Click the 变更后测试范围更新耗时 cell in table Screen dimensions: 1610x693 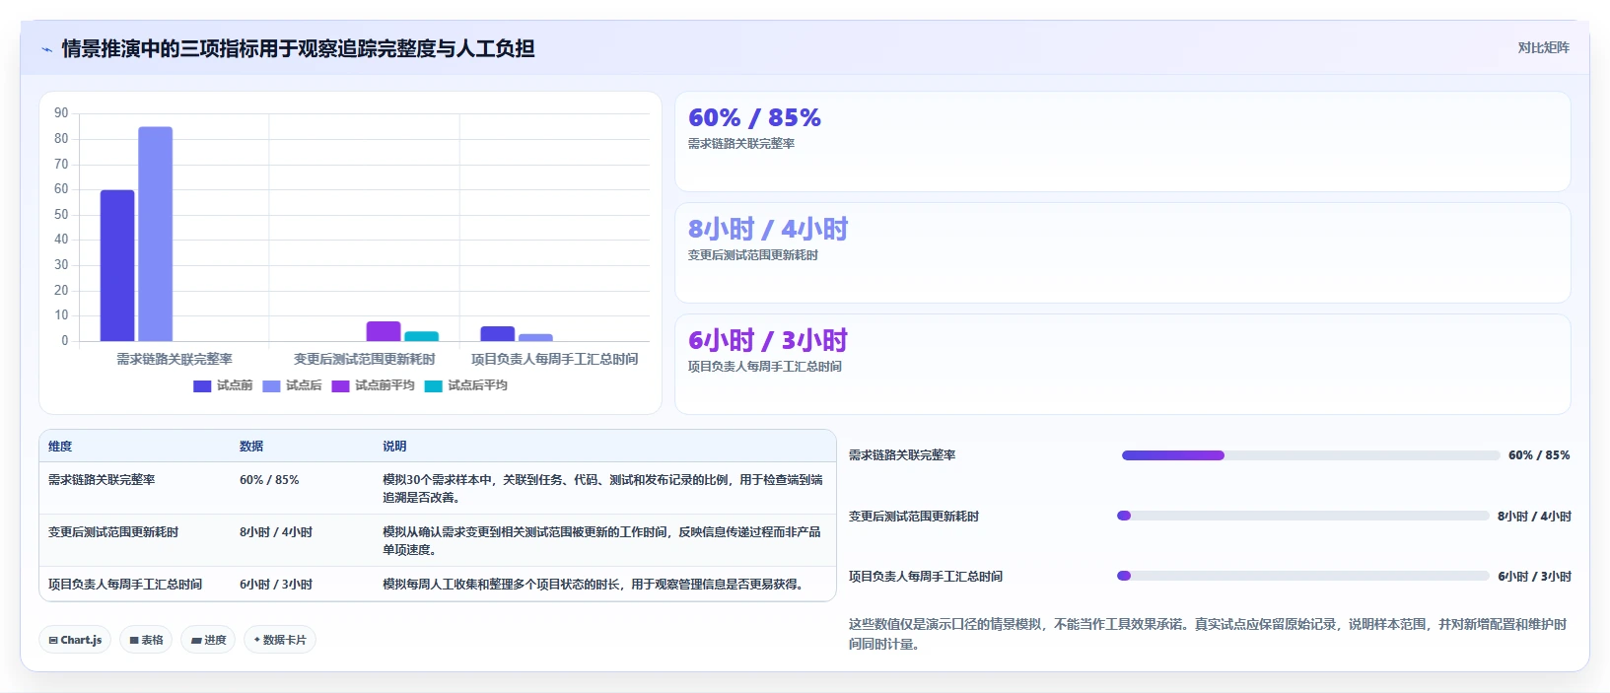pyautogui.click(x=113, y=532)
